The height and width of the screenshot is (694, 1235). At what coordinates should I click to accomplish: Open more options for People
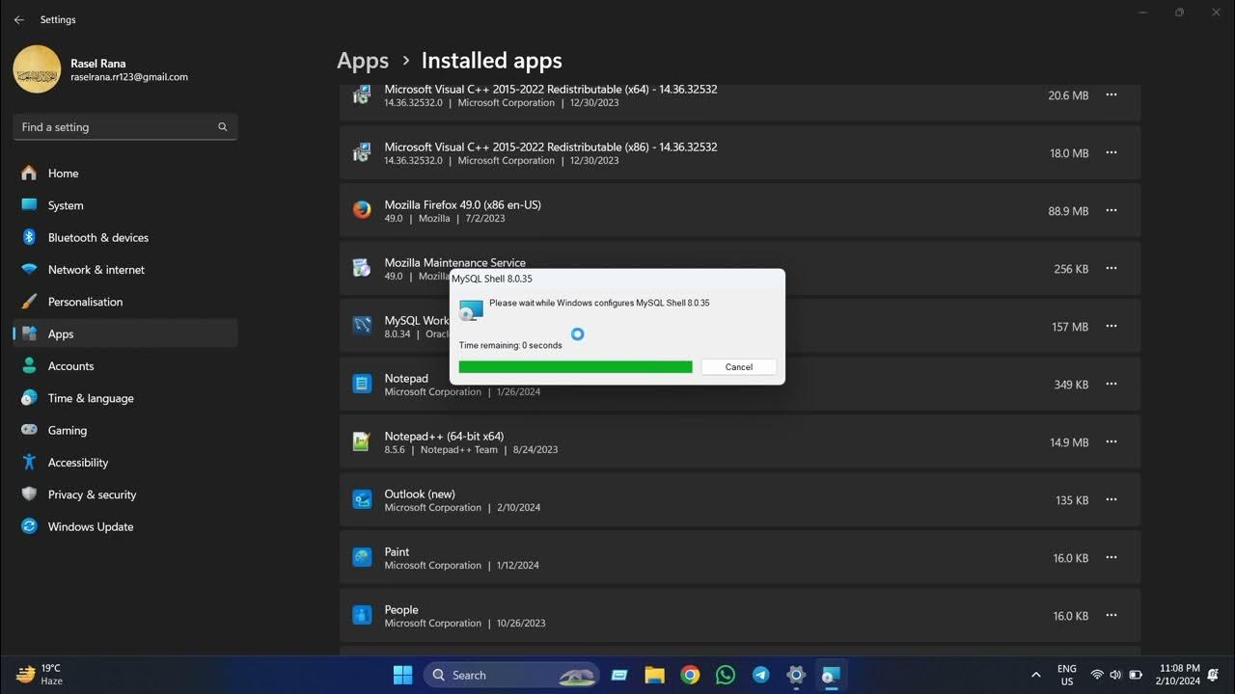pos(1111,616)
